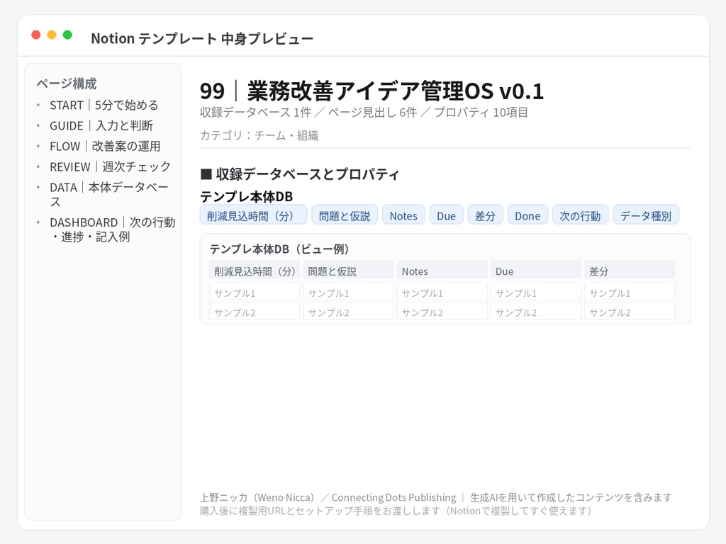Click the ページ構成 sidebar heading
The image size is (726, 544).
67,84
